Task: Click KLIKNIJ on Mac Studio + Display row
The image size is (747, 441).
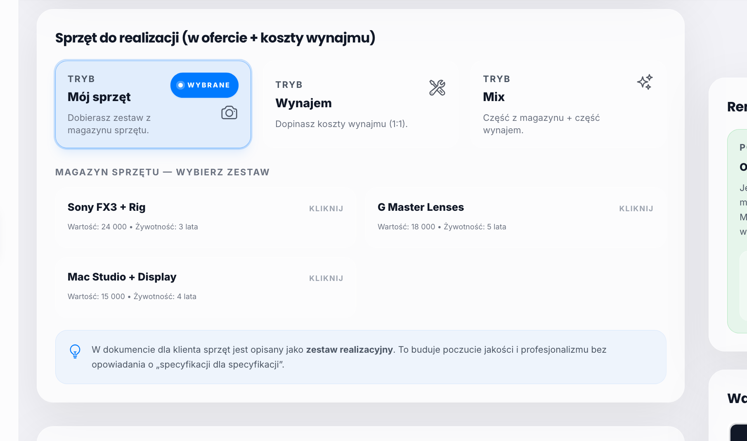Action: (326, 278)
